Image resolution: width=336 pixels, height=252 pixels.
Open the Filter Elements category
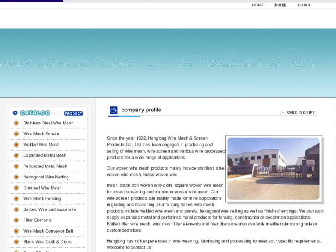[37, 220]
